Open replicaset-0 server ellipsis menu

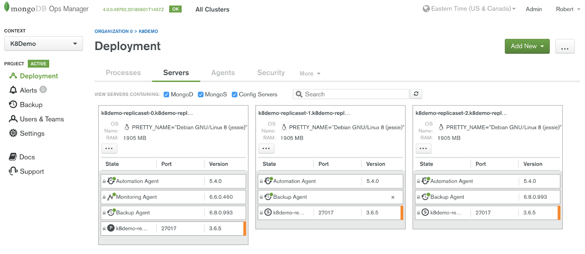coord(109,148)
